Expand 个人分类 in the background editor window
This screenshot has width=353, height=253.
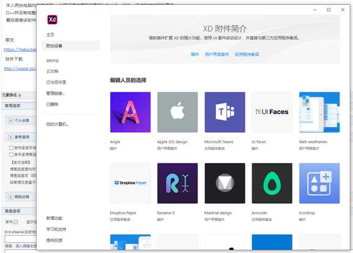pyautogui.click(x=10, y=121)
